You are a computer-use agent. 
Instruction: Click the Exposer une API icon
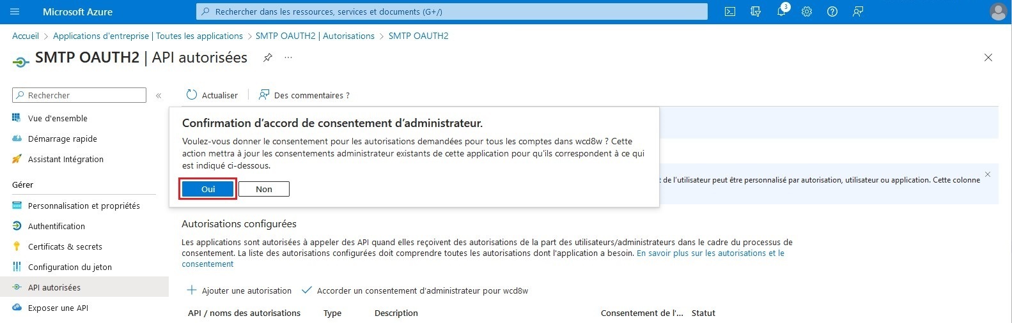(x=17, y=308)
